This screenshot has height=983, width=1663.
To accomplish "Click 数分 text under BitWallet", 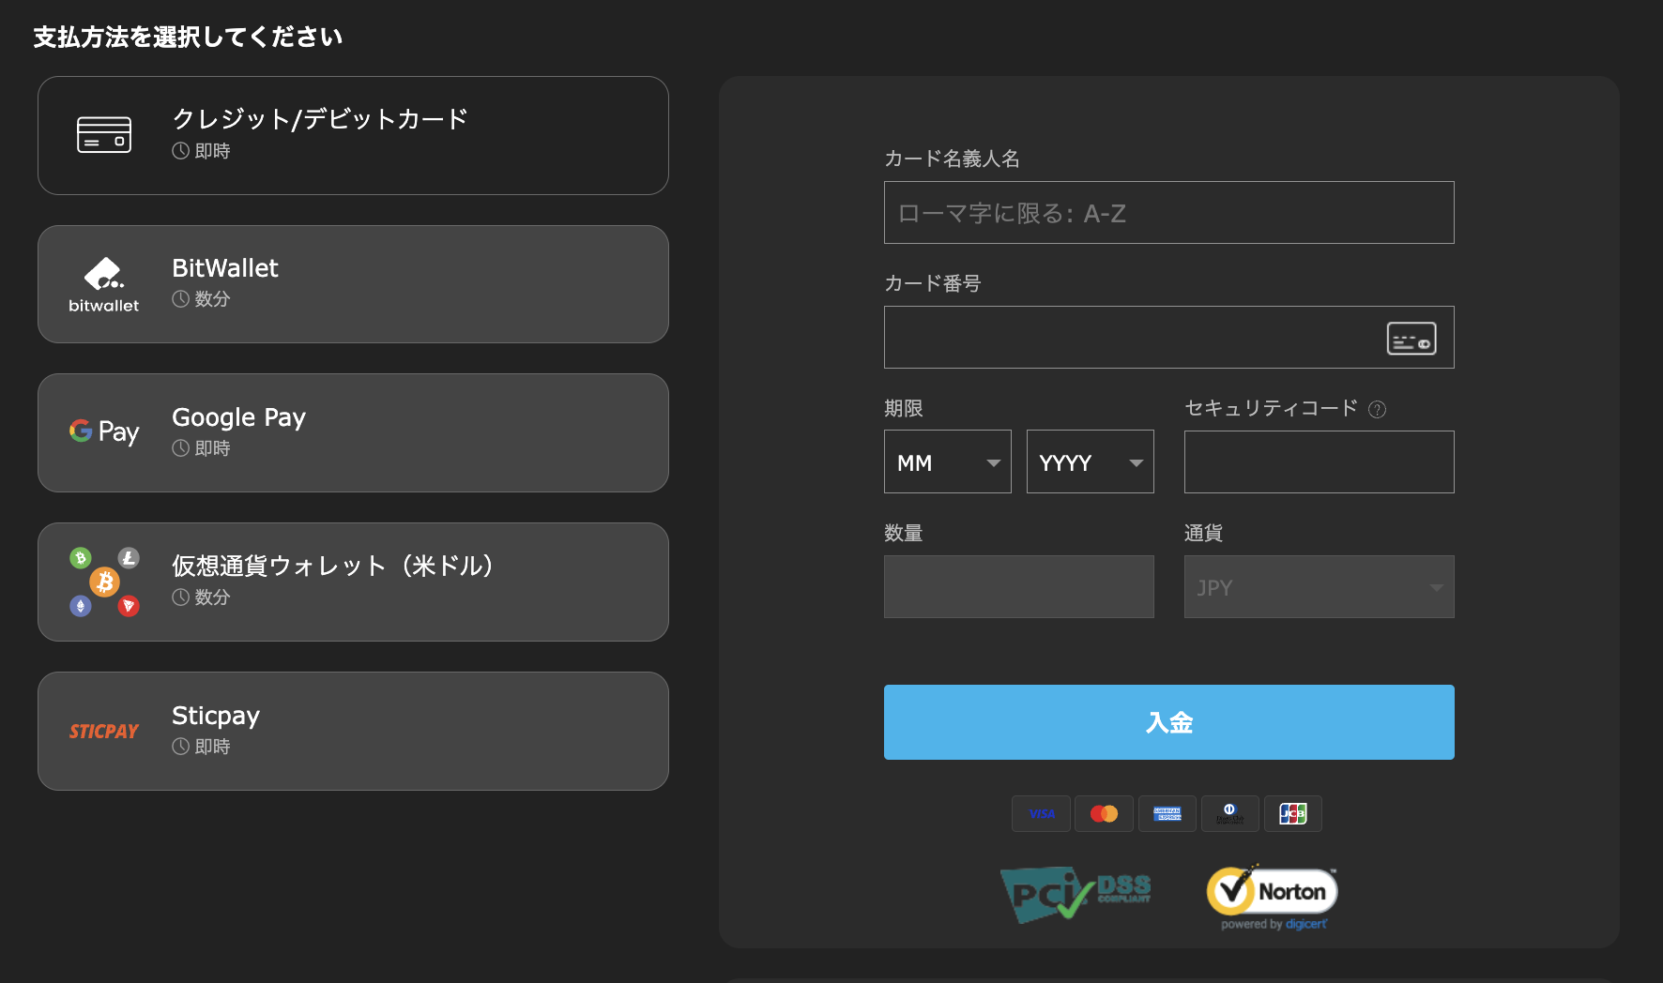I will tap(212, 299).
